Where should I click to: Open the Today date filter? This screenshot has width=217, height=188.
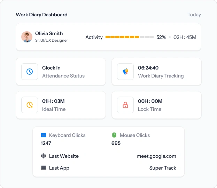pos(194,15)
